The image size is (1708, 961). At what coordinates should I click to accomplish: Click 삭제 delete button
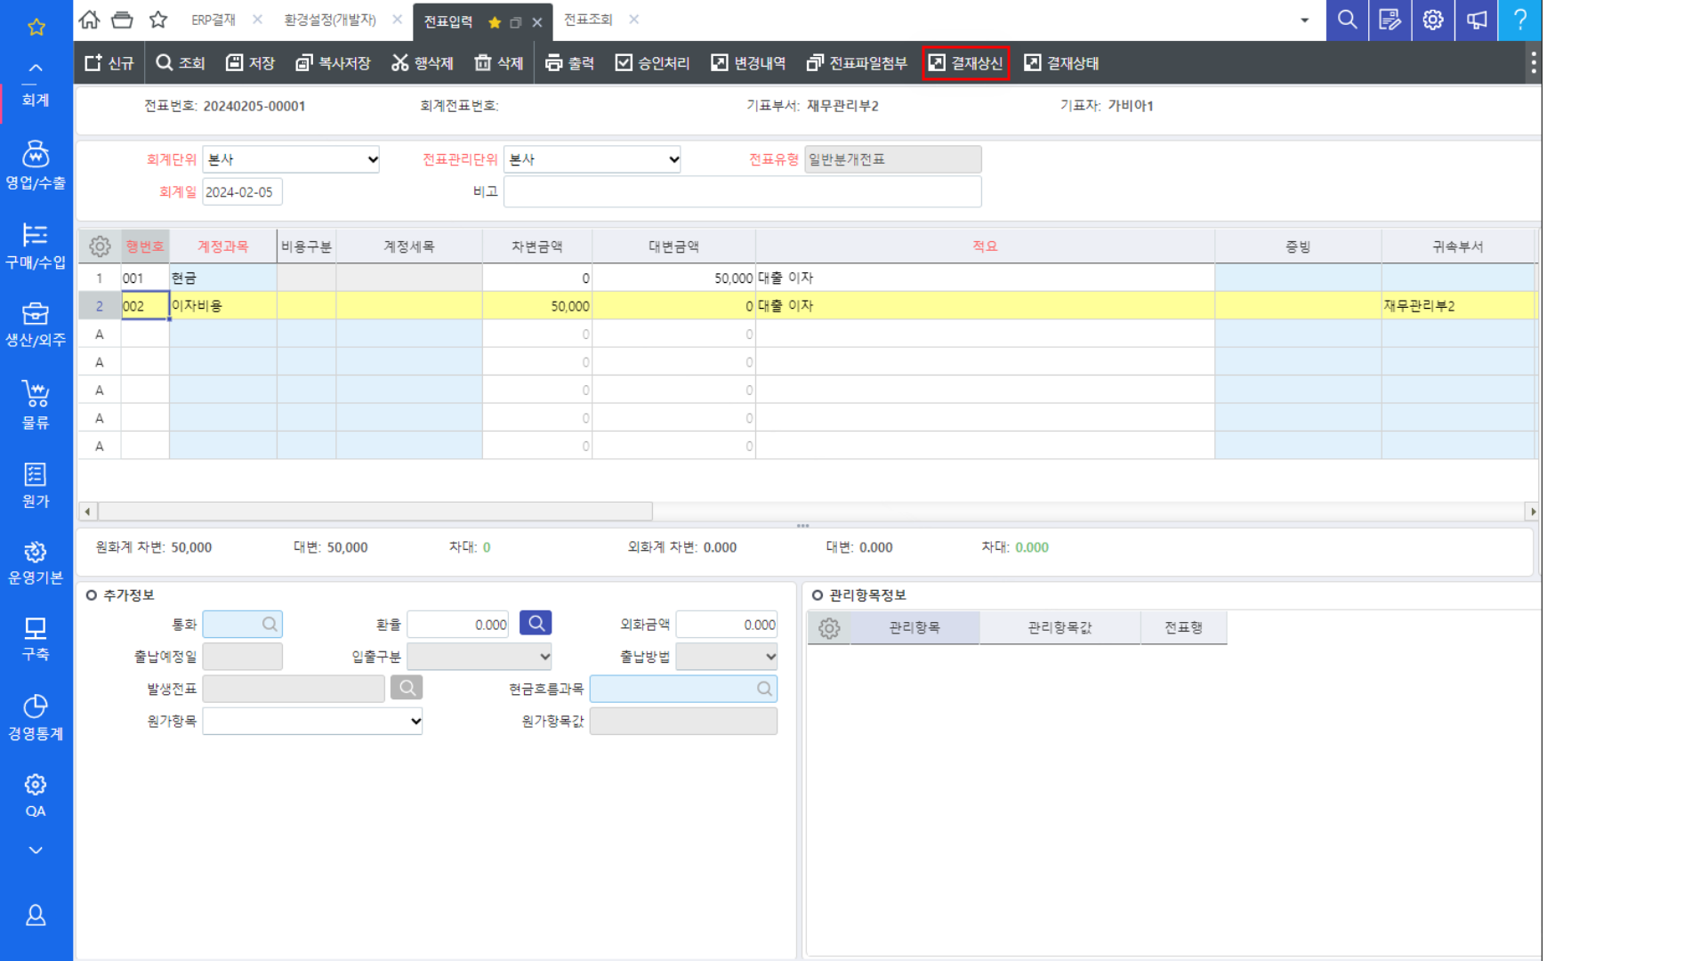498,63
